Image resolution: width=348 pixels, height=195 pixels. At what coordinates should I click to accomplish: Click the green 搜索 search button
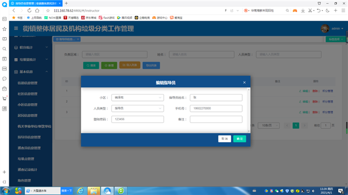click(91, 65)
